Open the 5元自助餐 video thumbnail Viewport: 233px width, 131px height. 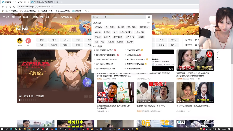115,93
